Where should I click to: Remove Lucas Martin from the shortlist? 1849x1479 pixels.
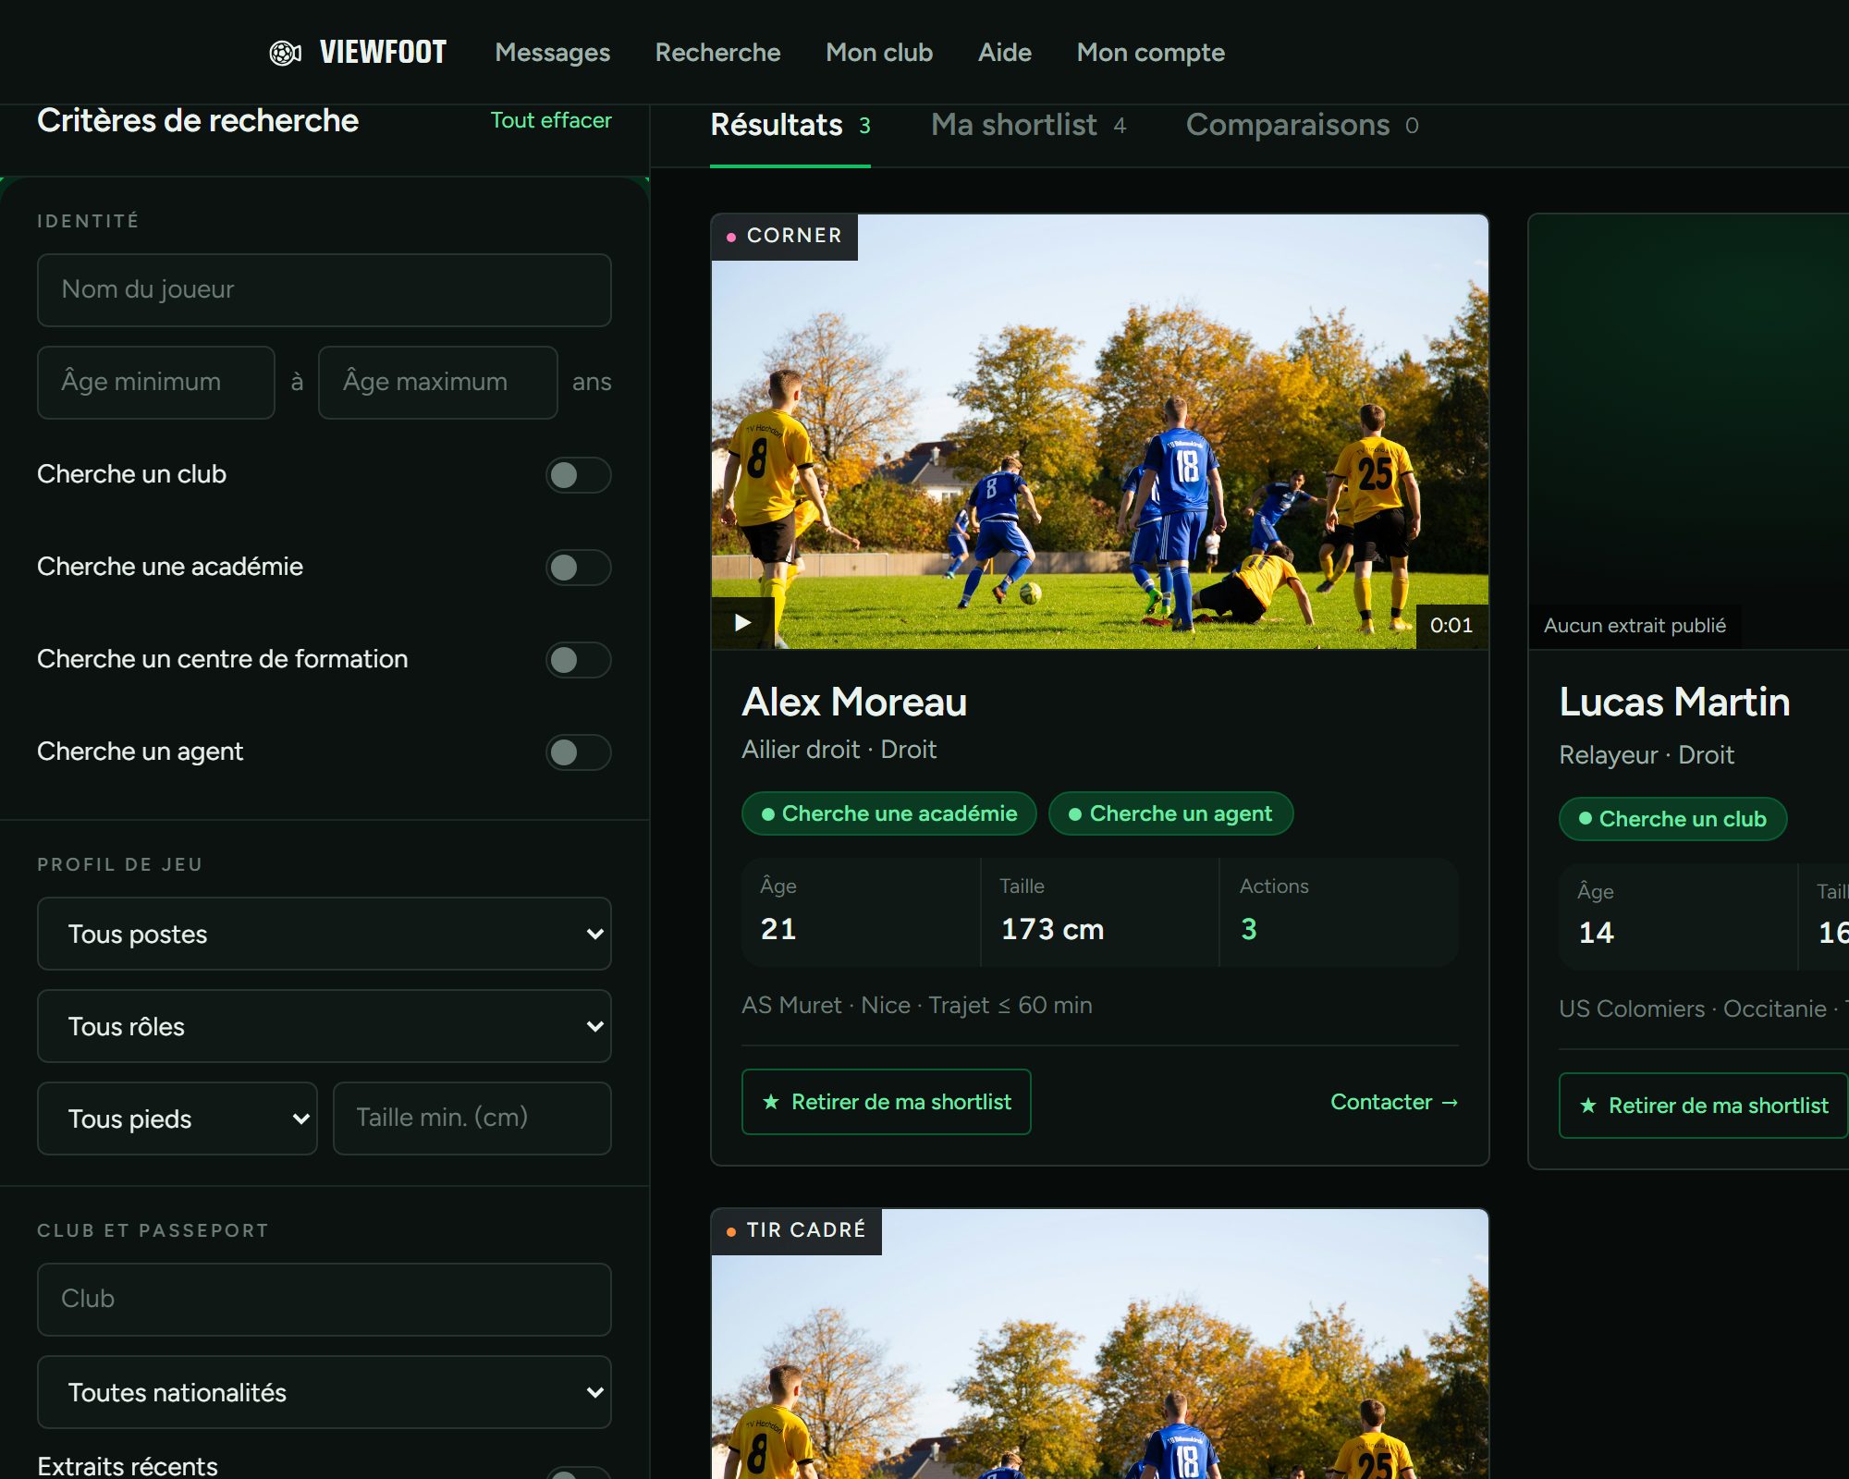click(x=1704, y=1106)
